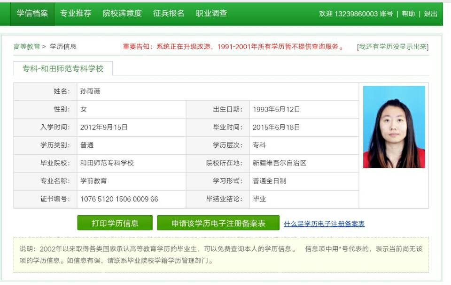
Task: Click the 申请该学历电子注册备案表 button
Action: [x=218, y=223]
